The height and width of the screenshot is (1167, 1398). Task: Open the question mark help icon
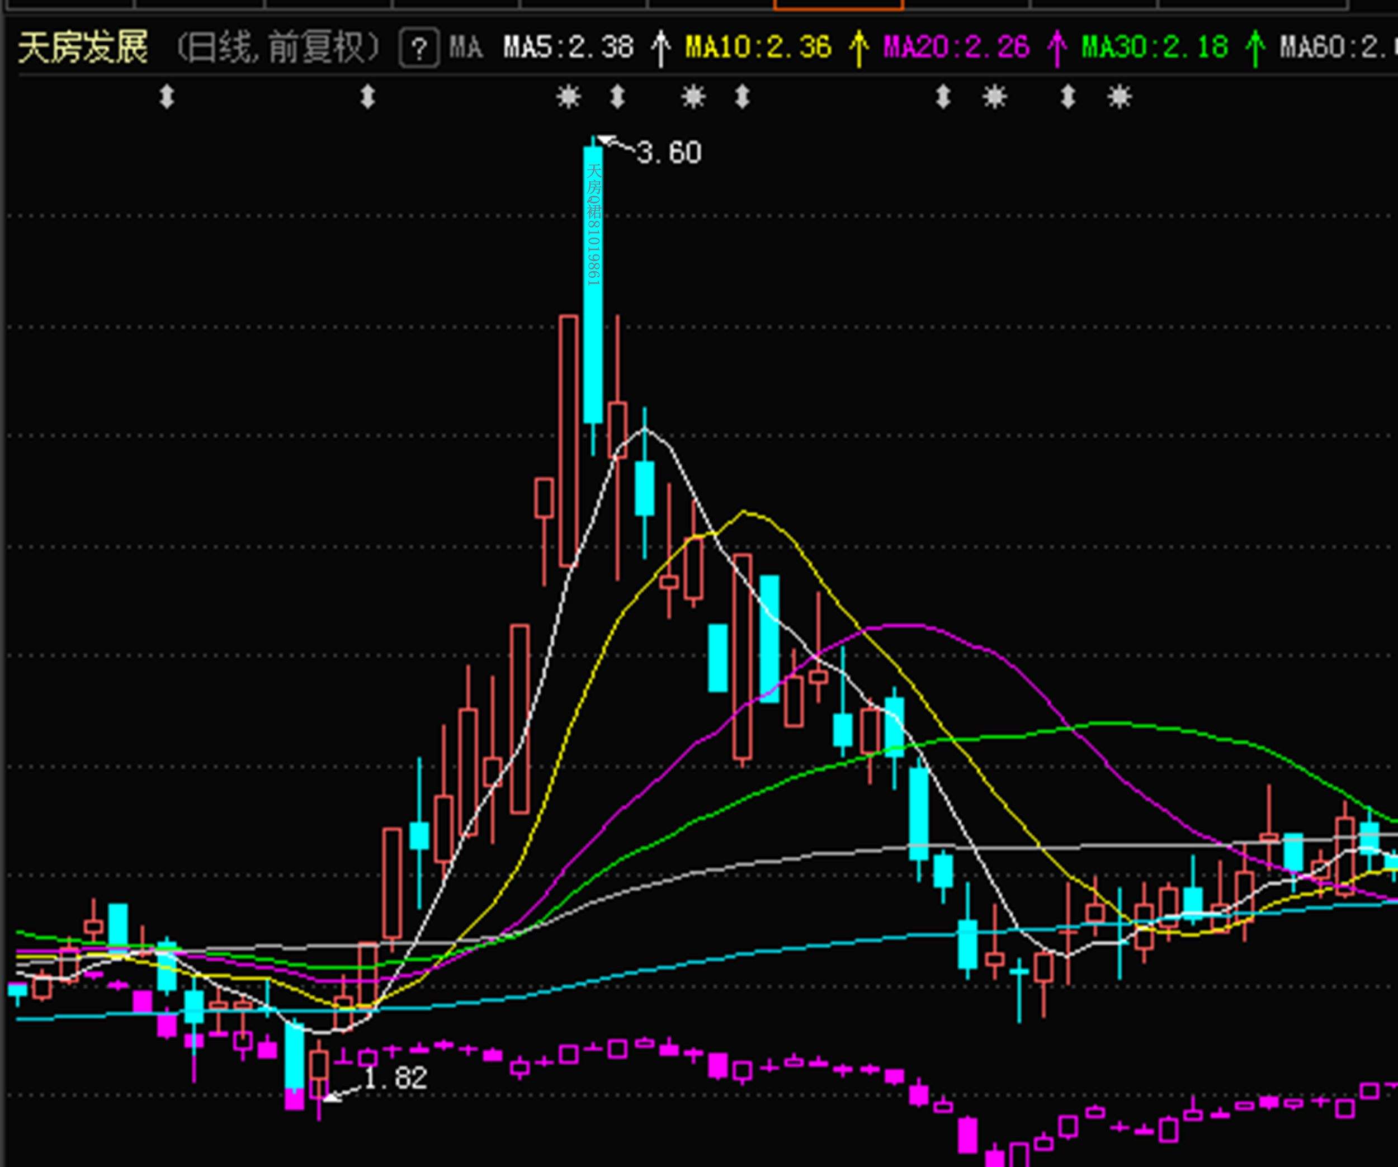point(419,49)
